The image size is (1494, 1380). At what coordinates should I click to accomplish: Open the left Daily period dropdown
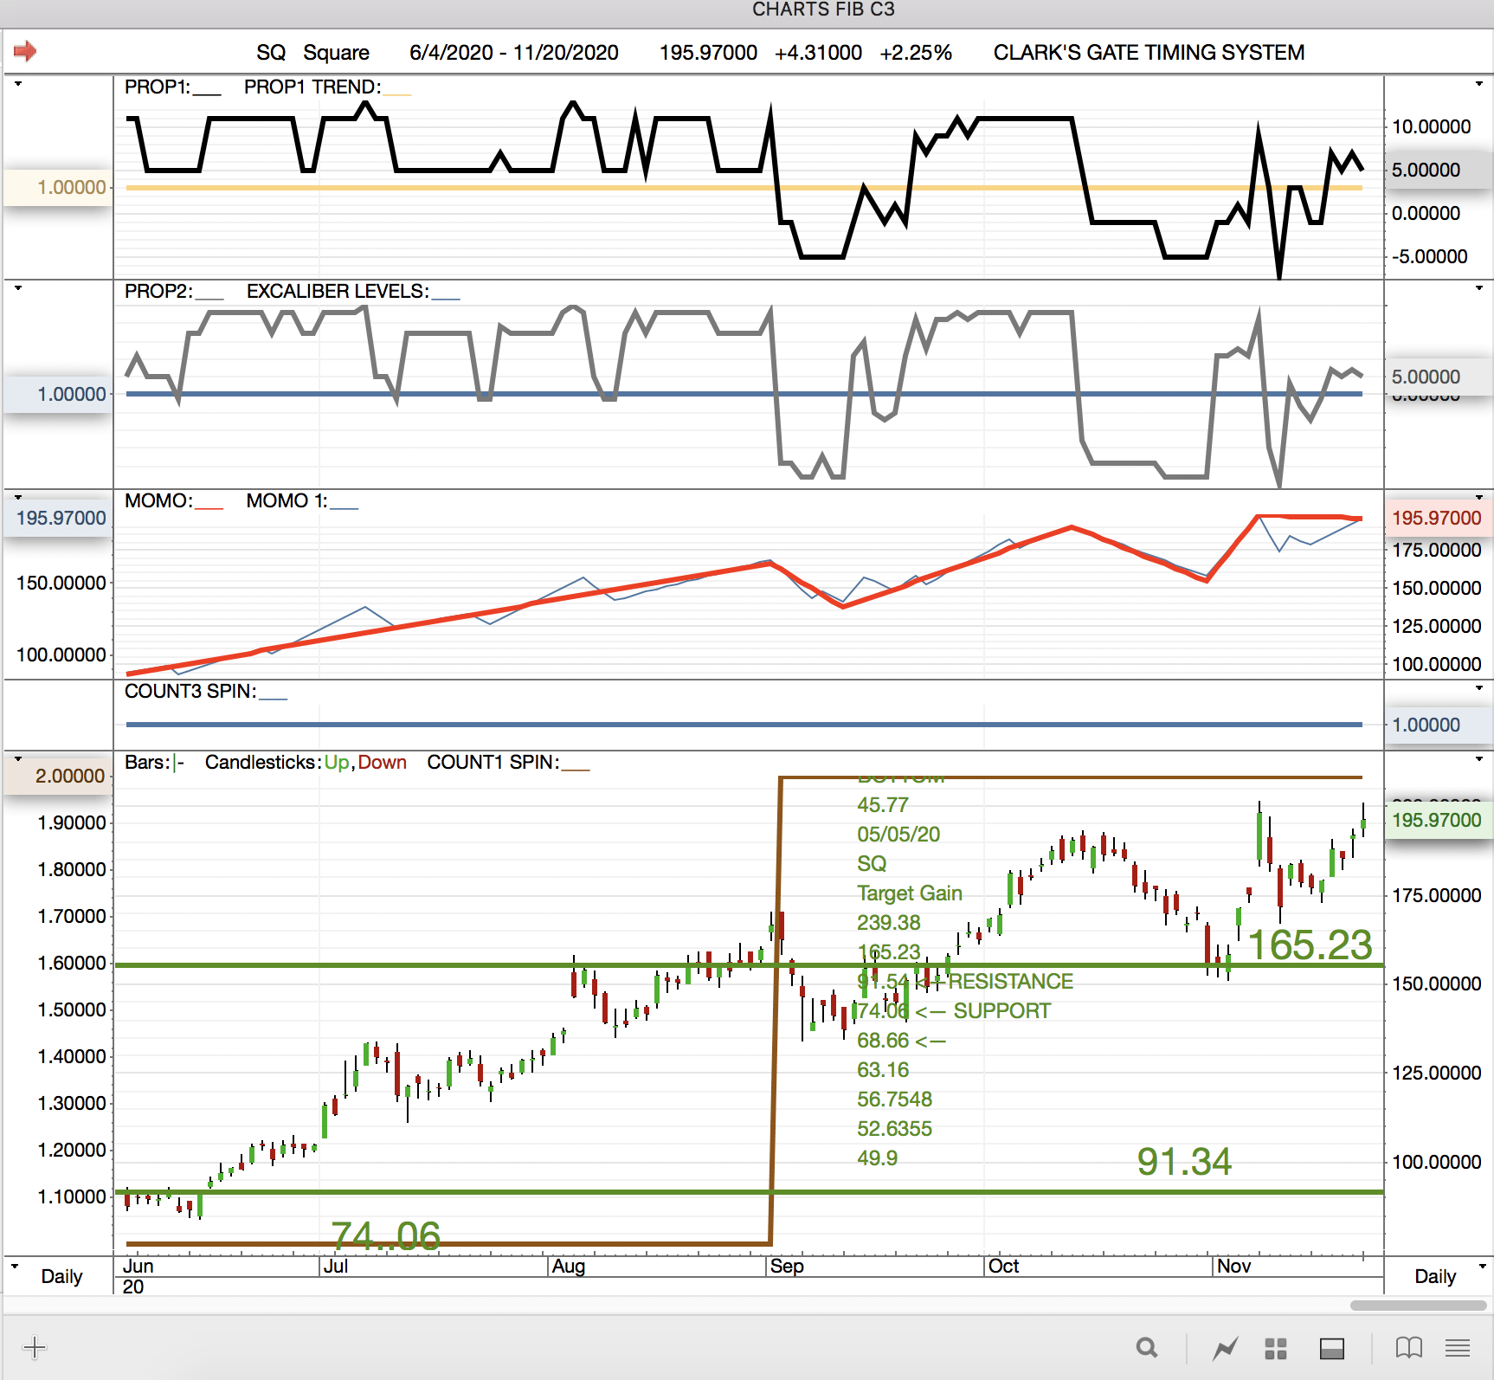coord(16,1267)
